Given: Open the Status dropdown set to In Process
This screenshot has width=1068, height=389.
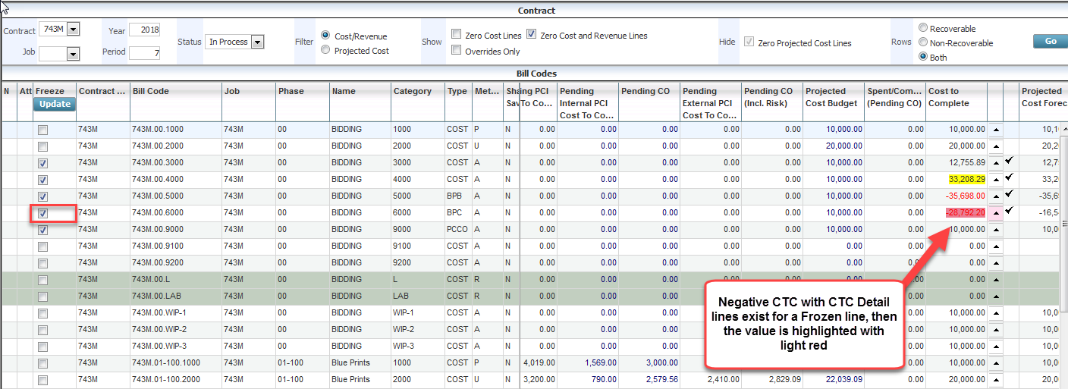Looking at the screenshot, I should pyautogui.click(x=257, y=42).
